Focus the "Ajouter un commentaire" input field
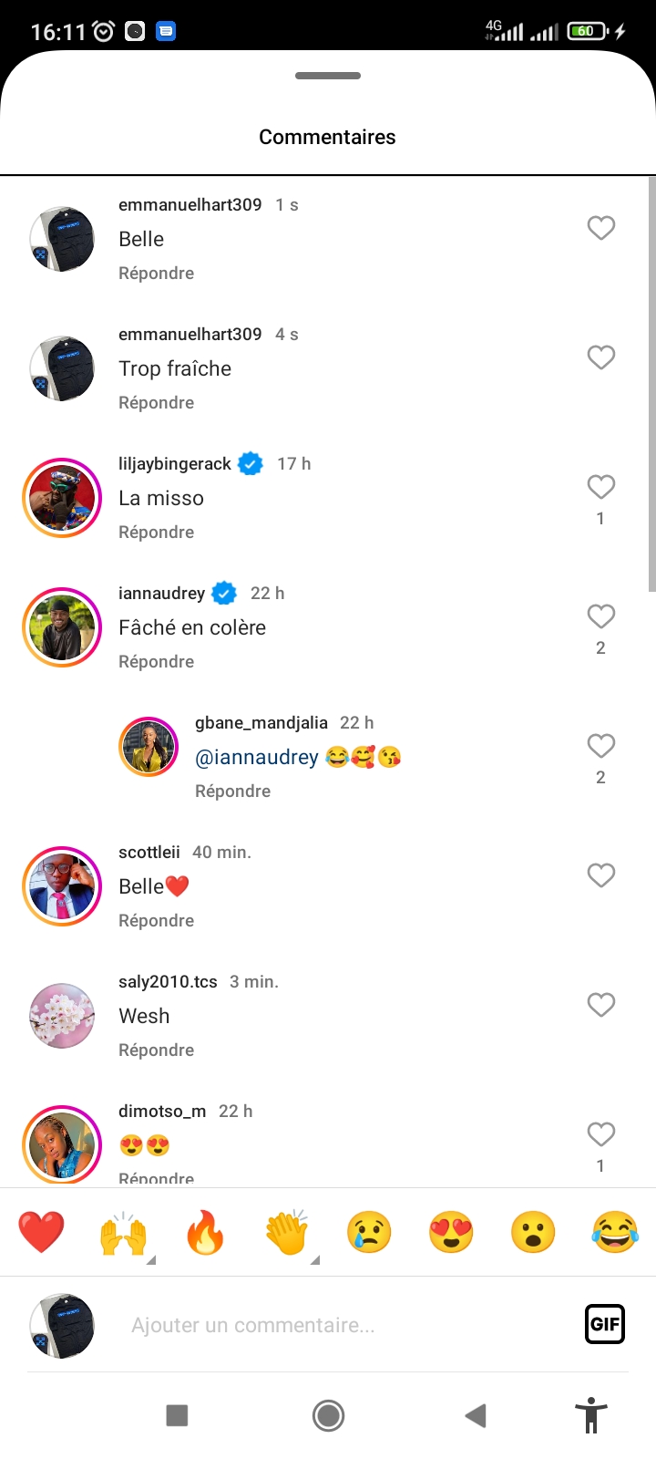Image resolution: width=656 pixels, height=1459 pixels. [x=346, y=1325]
